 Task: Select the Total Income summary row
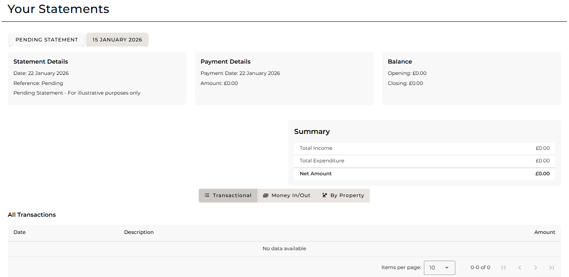tap(424, 148)
